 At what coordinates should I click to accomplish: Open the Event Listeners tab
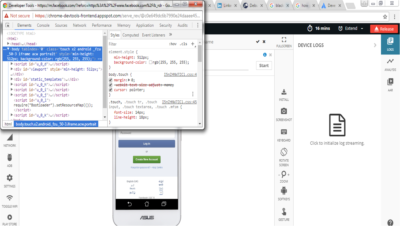tap(154, 35)
